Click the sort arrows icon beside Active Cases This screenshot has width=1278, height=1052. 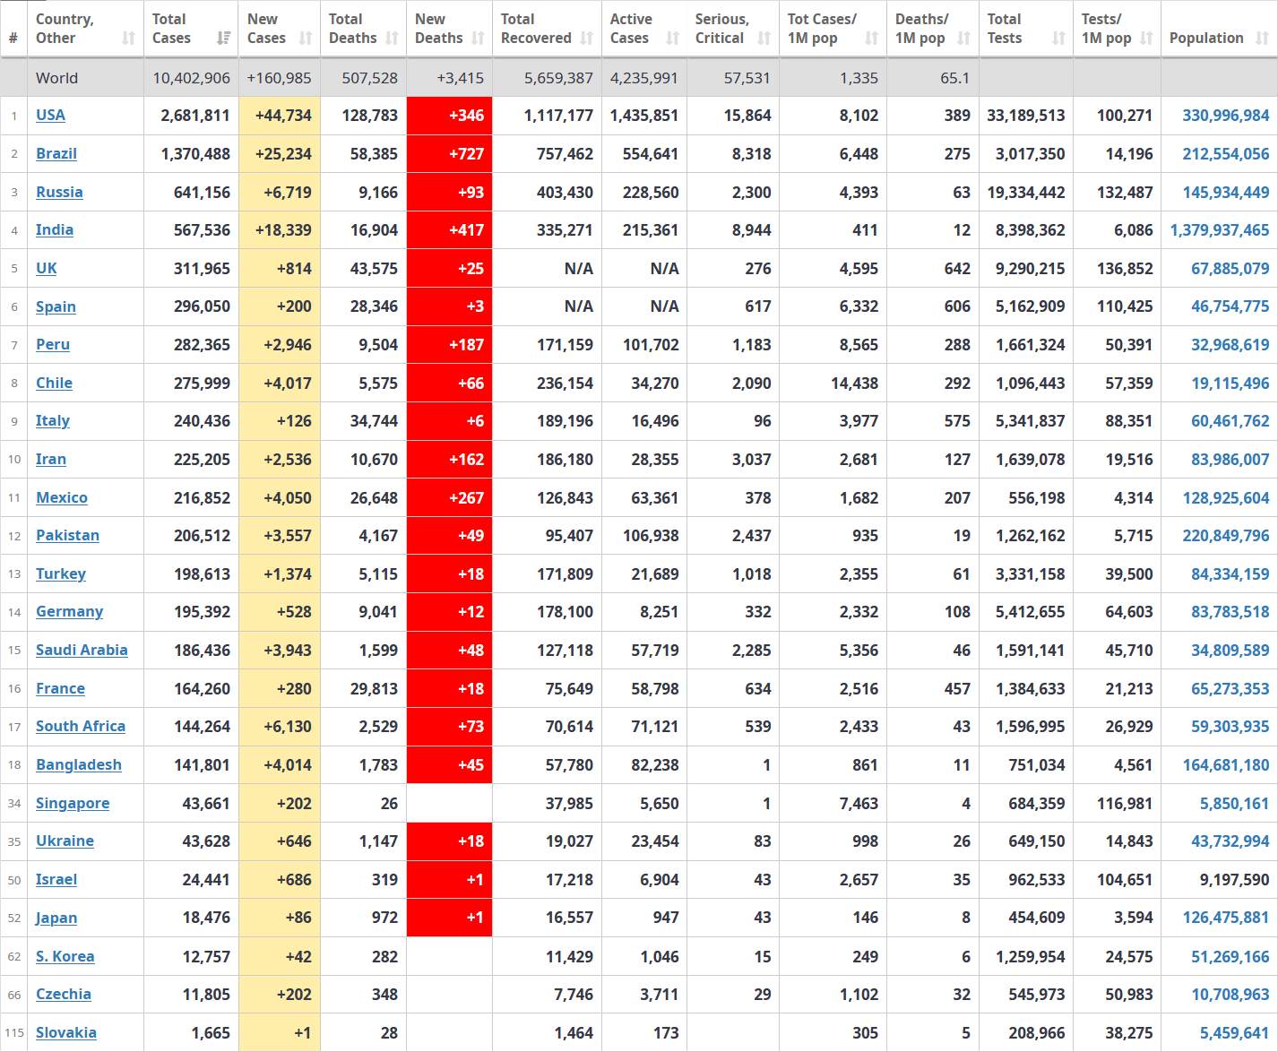point(672,39)
